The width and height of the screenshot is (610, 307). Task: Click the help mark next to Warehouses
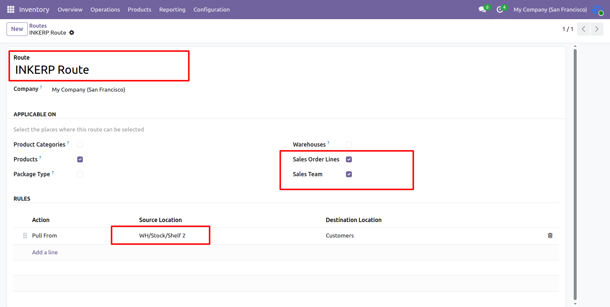click(x=328, y=143)
